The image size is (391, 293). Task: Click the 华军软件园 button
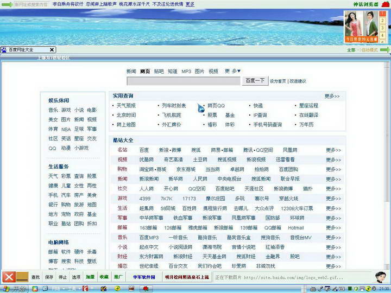144,277
